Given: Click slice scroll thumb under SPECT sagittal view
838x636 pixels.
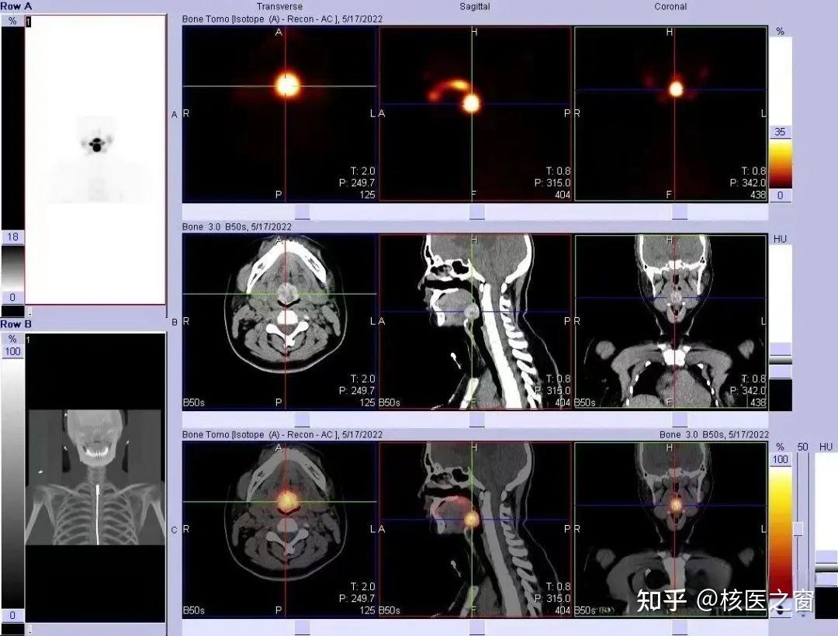Looking at the screenshot, I should (476, 212).
